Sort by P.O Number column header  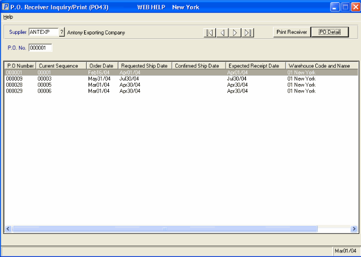point(20,66)
